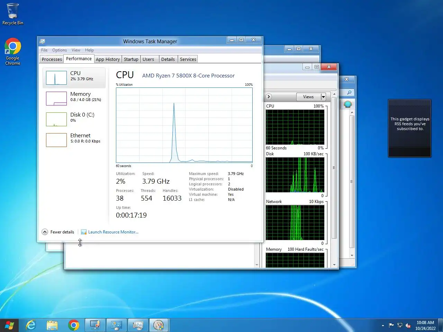Switch to the App History tab
This screenshot has height=332, width=443.
coord(108,59)
